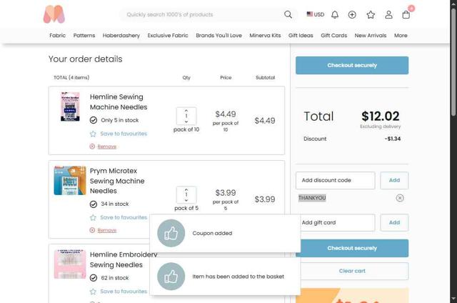Screen dimensions: 457x303
Task: Click the $12.02 total amount
Action: pos(381,116)
